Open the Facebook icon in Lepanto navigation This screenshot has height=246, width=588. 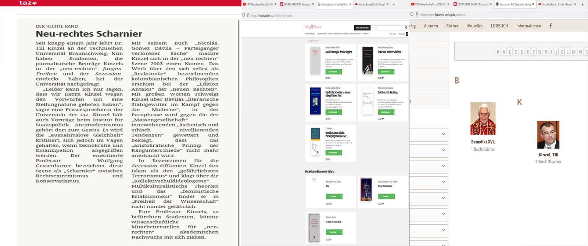pyautogui.click(x=551, y=26)
